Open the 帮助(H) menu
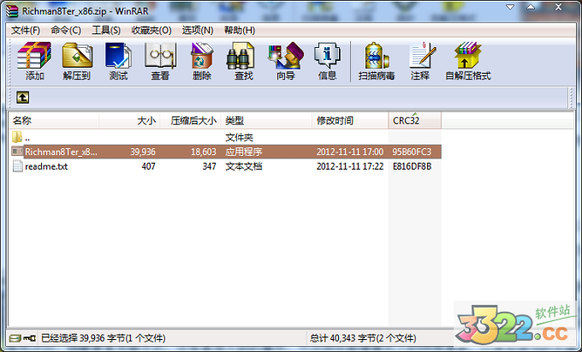Screen dimensions: 582x352 tap(240, 30)
